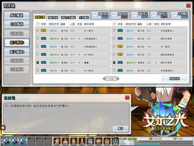This screenshot has height=146, width=194.
Task: Click the 1/2 page indicator
Action: [x=111, y=79]
